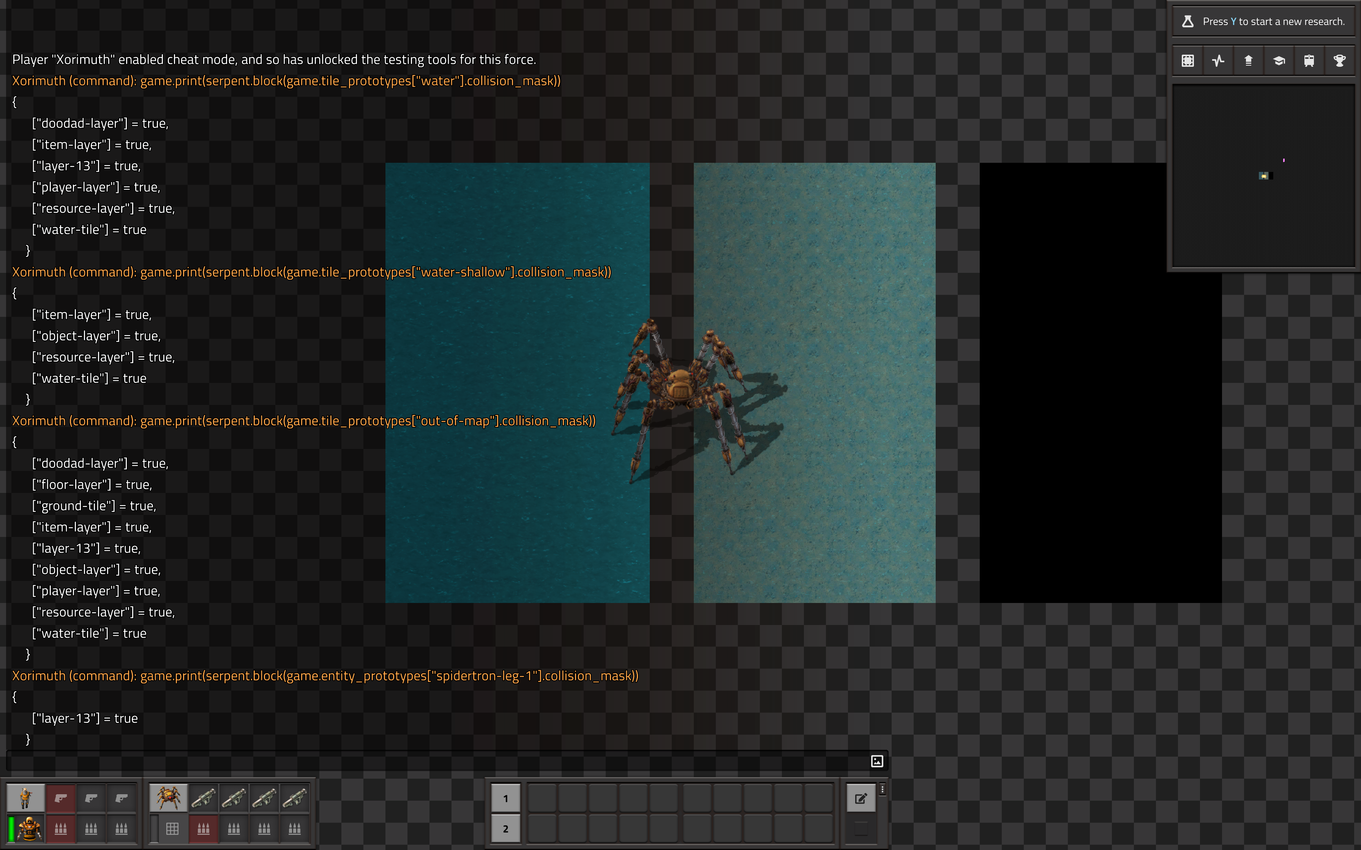Click the bonuses upward arrow icon

1248,61
